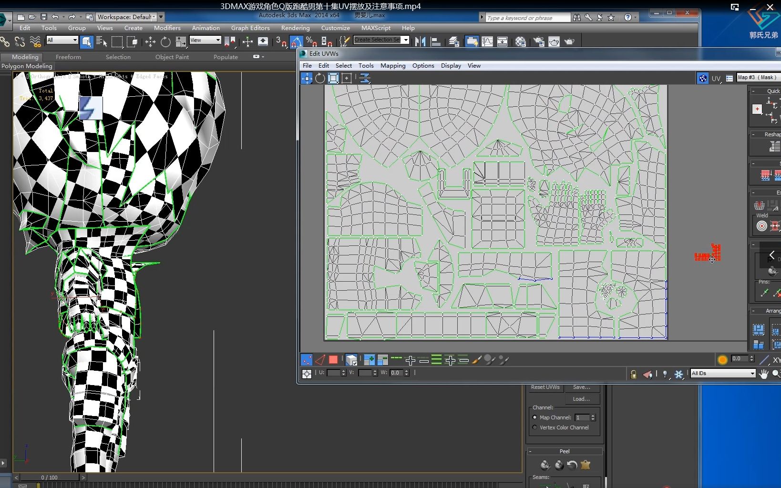The image size is (781, 488).
Task: Toggle the checker Show Map button in UV editor
Action: point(703,78)
